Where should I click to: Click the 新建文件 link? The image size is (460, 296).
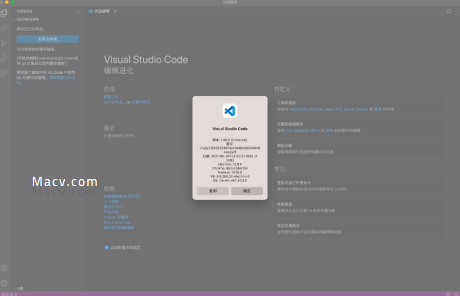(111, 97)
